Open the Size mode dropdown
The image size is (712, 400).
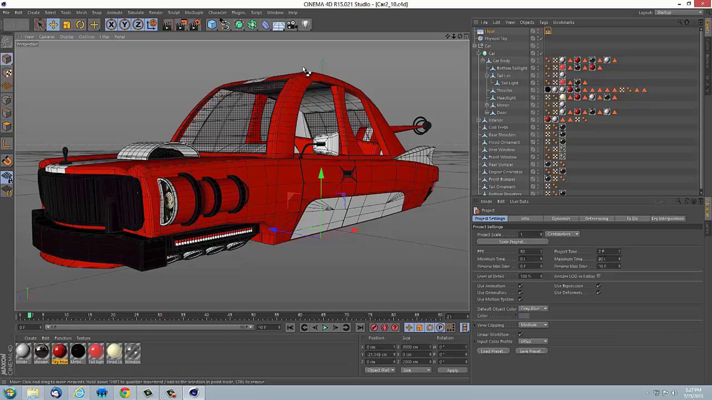(x=416, y=370)
